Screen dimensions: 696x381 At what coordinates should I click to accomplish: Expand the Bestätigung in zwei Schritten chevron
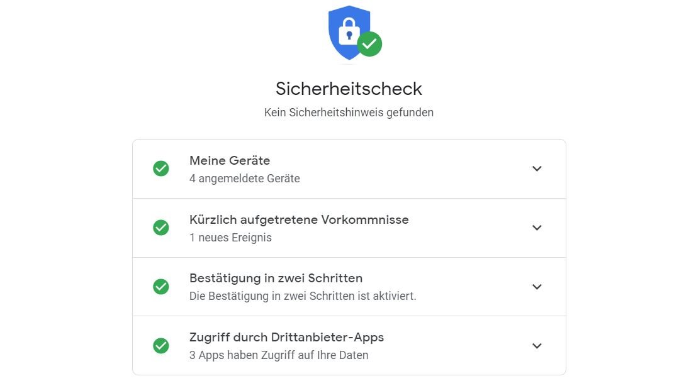coord(537,287)
